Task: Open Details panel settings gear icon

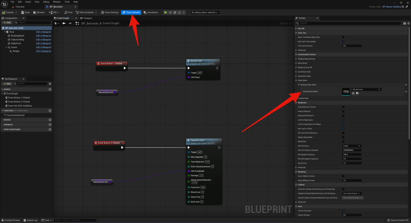Action: tap(405, 24)
